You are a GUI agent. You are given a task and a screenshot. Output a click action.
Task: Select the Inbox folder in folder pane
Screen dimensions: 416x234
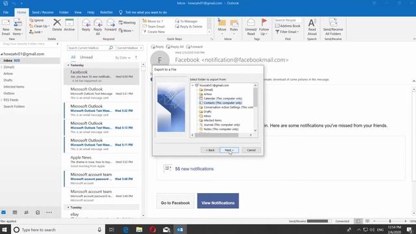(x=30, y=60)
